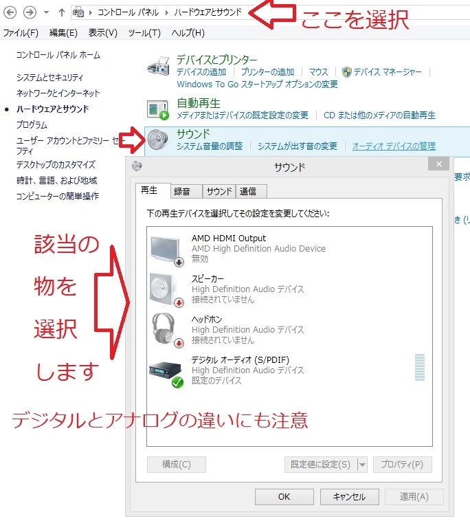The width and height of the screenshot is (470, 521).
Task: Click the 構成(C) button
Action: pyautogui.click(x=177, y=465)
